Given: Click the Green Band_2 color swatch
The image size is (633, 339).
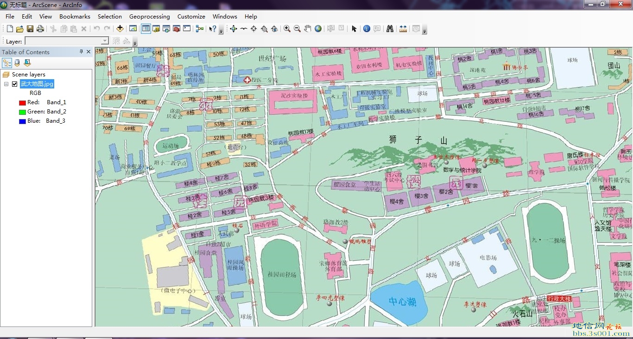Looking at the screenshot, I should click(x=22, y=112).
